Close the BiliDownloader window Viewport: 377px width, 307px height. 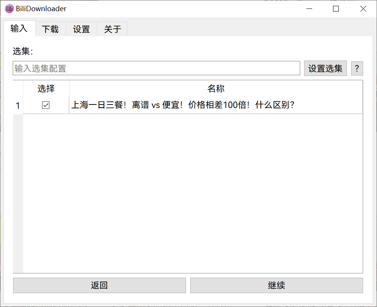tap(363, 8)
